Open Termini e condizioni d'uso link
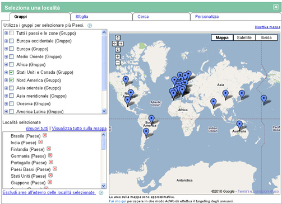The width and height of the screenshot is (282, 204). [258, 191]
